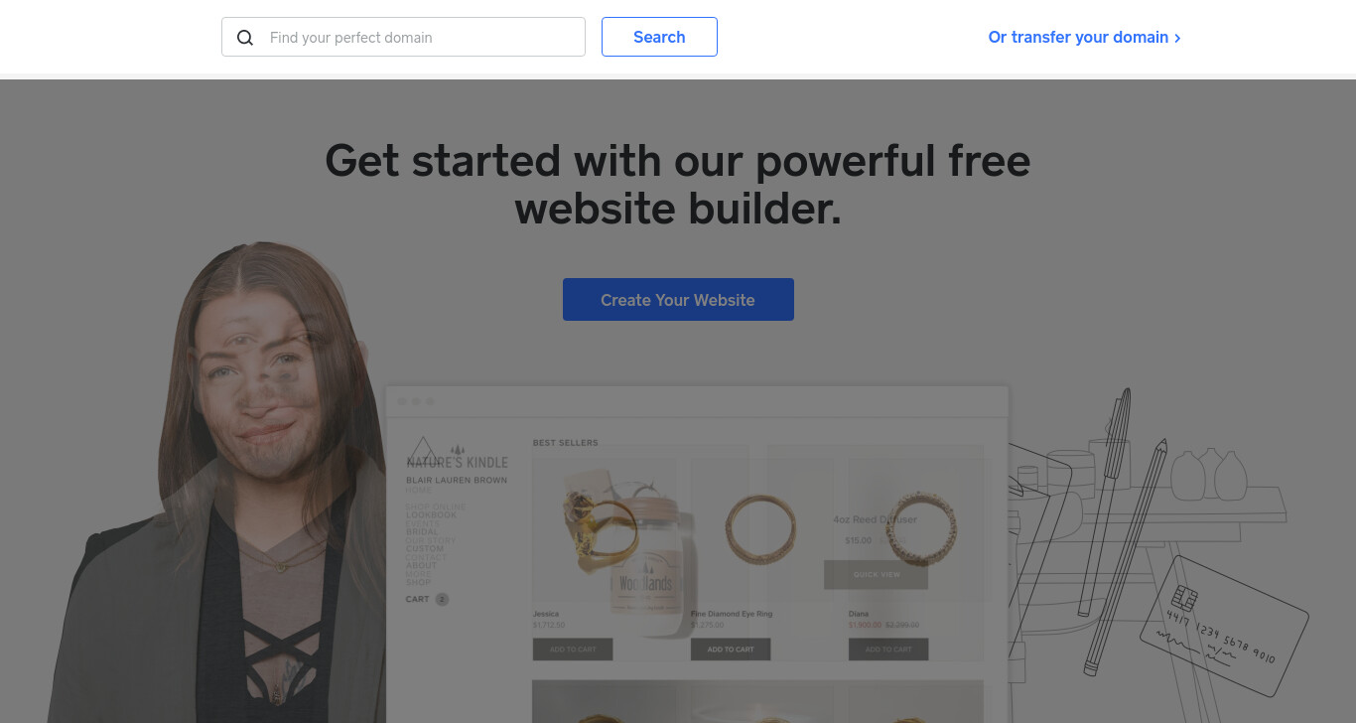Click the Nature's Kindle triangle logo
Screen dimensions: 1356x723
point(424,450)
